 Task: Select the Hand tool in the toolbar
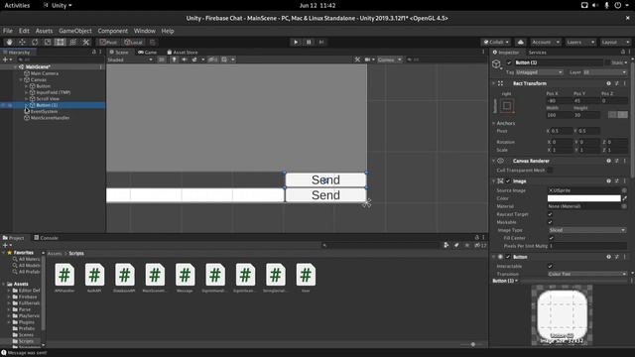[x=9, y=42]
